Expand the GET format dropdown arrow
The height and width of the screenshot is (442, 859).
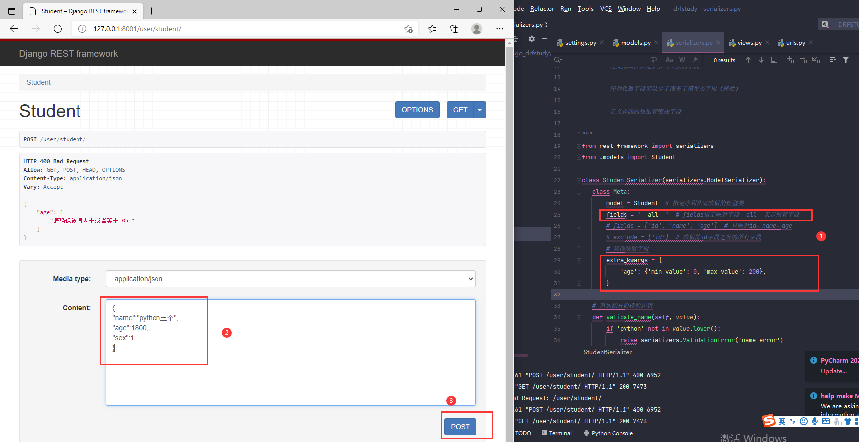(x=480, y=110)
